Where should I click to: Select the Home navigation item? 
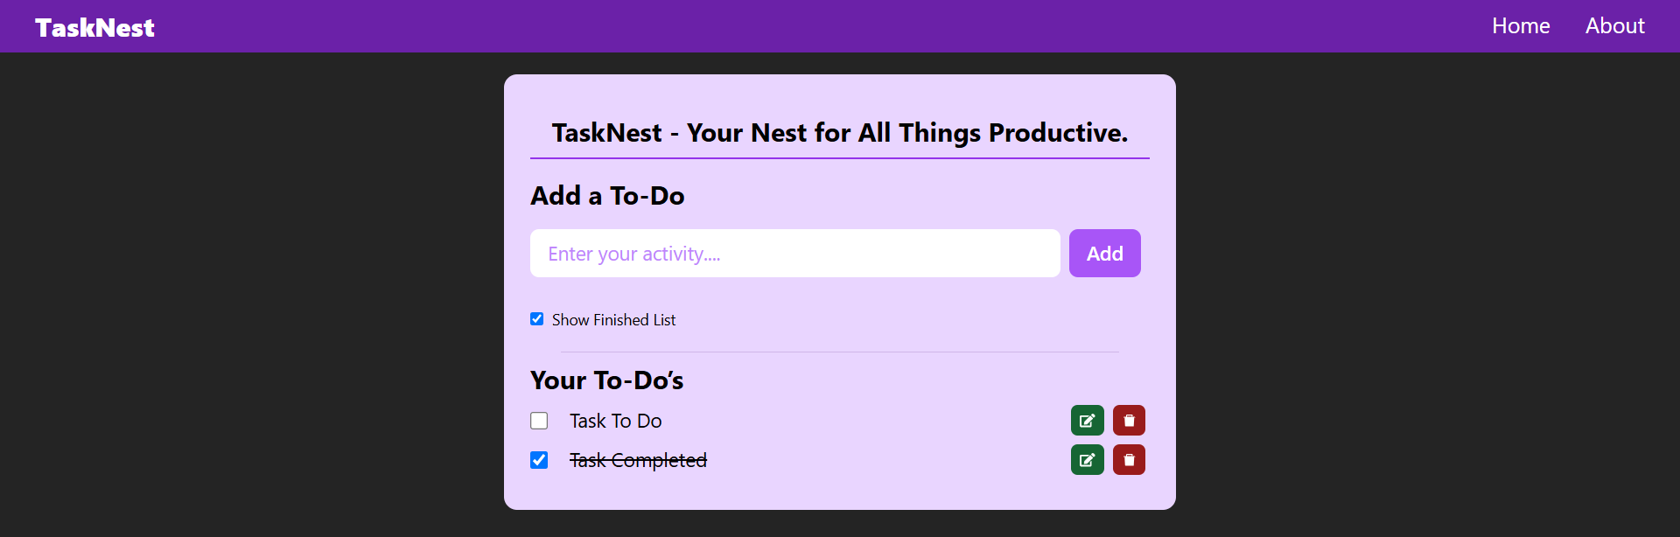point(1521,25)
